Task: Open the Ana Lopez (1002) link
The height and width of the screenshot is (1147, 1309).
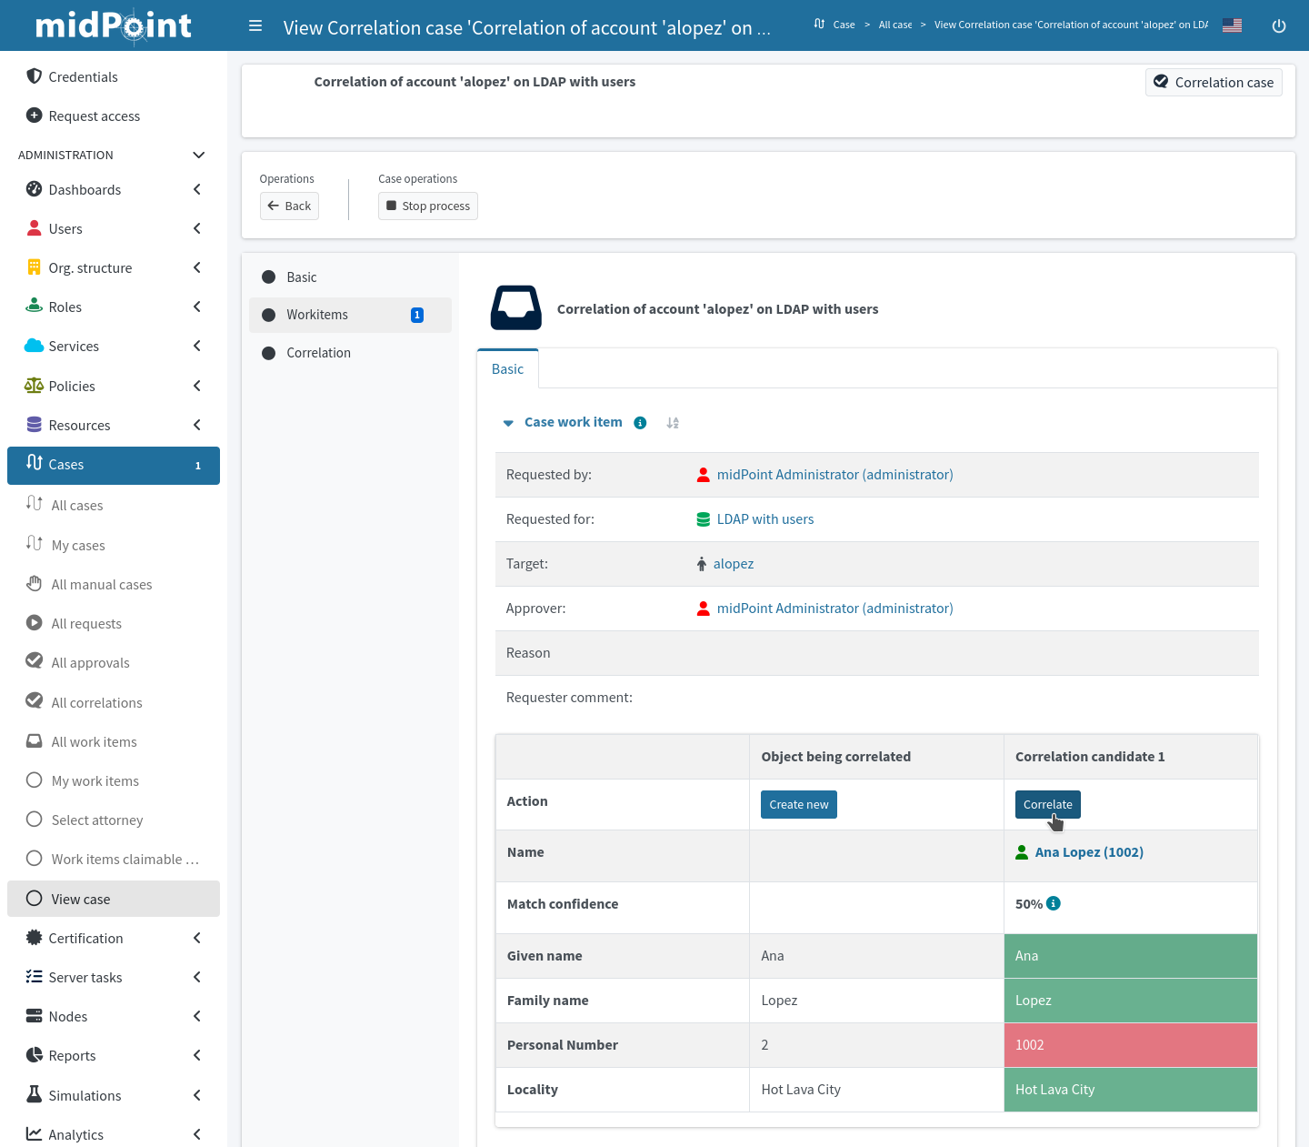Action: [1088, 852]
